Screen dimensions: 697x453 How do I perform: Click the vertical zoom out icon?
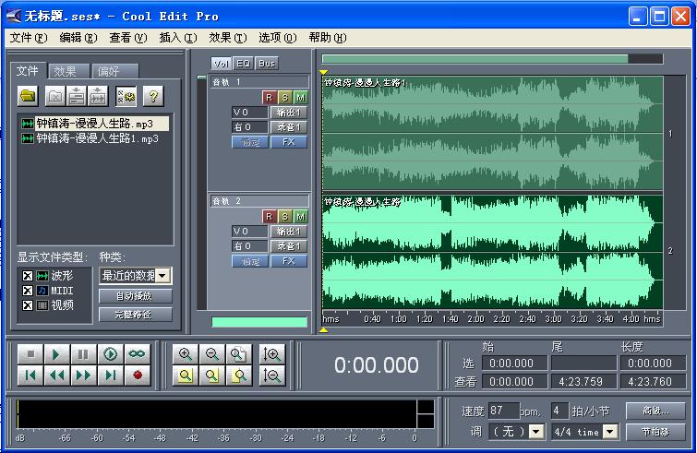[x=271, y=376]
